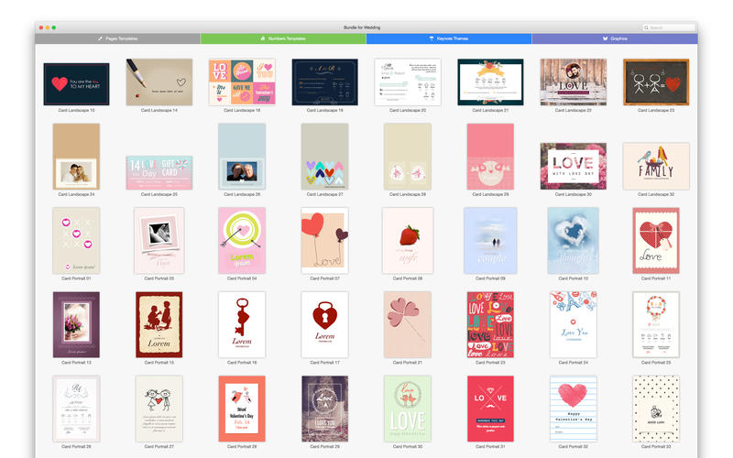The height and width of the screenshot is (458, 733).
Task: Select Card Portrait 01 tic-tac-toe hearts template
Action: (76, 241)
